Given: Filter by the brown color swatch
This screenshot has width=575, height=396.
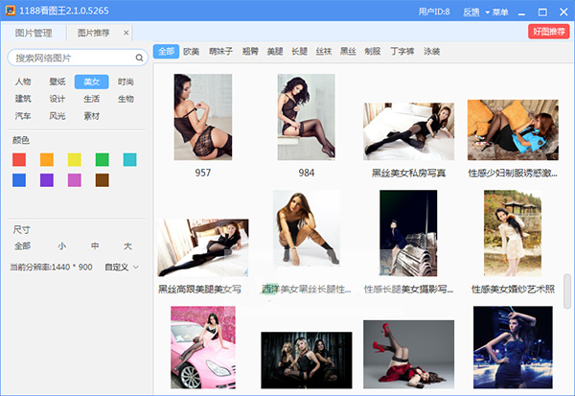Looking at the screenshot, I should tap(102, 180).
